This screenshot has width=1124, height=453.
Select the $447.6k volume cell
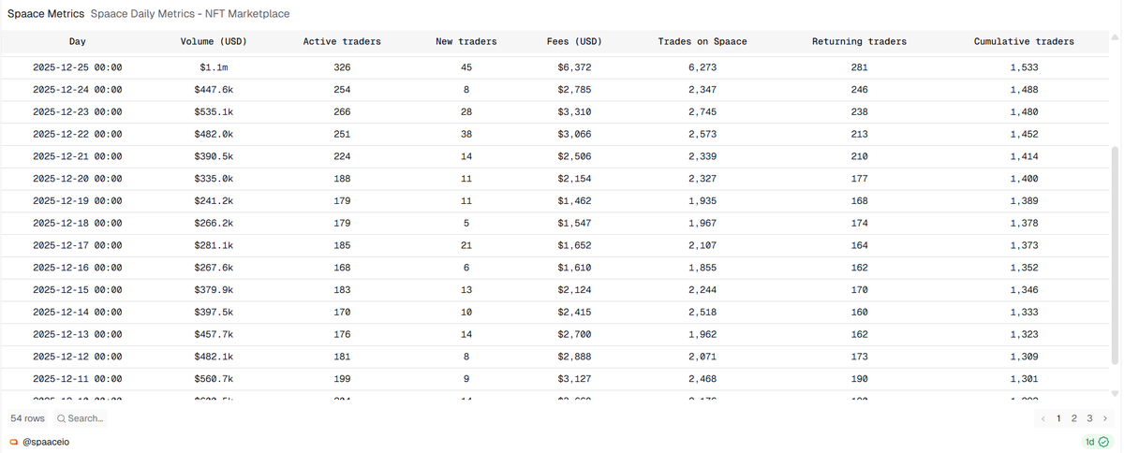(x=214, y=90)
